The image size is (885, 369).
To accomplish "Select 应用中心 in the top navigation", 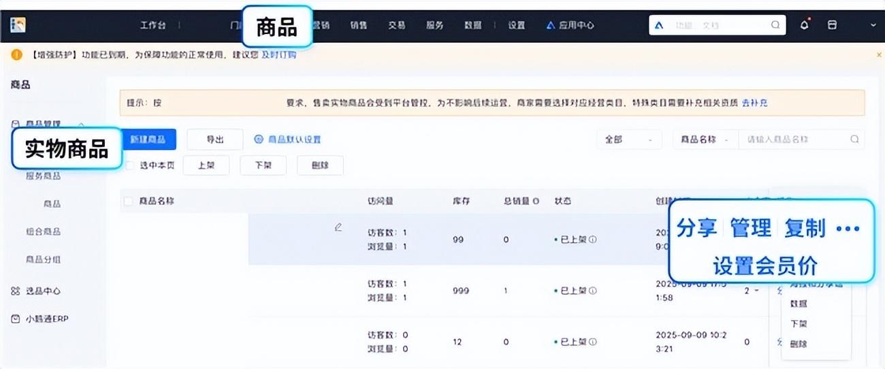I will [x=570, y=25].
